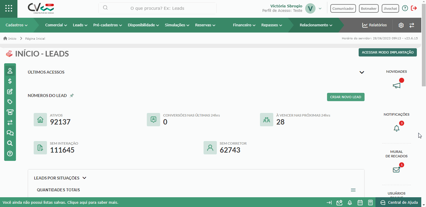Click the Início breadcrumb link
This screenshot has height=207, width=426.
12,38
